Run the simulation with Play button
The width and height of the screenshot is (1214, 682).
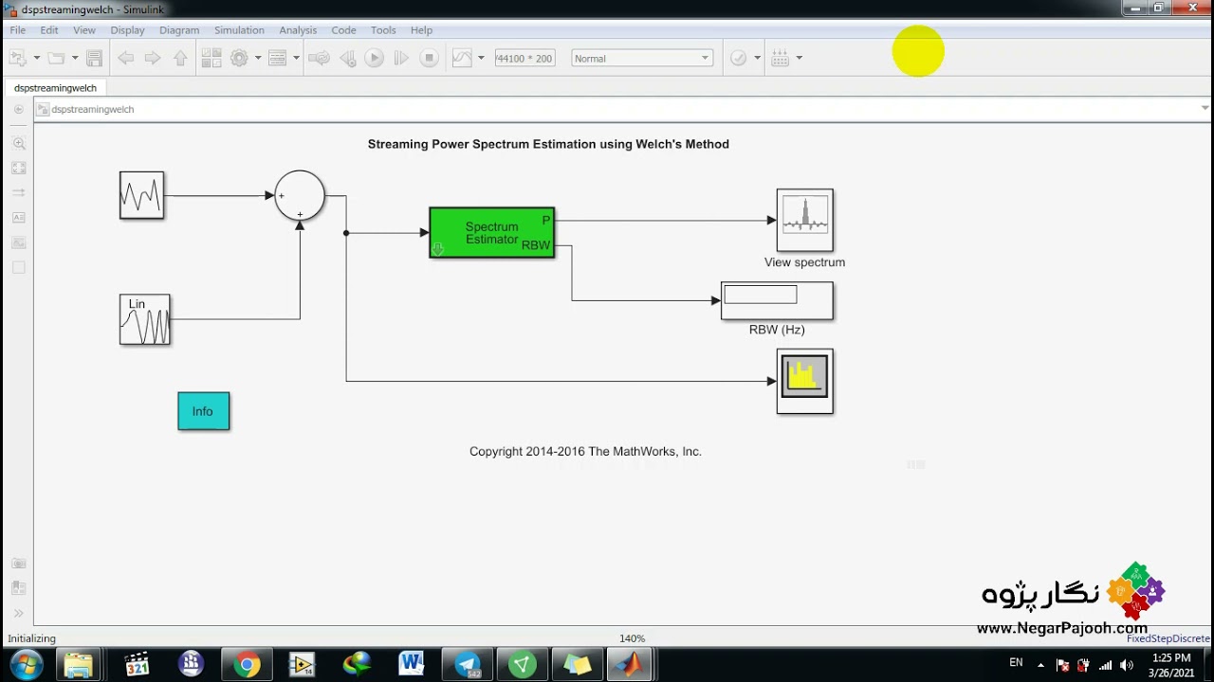click(375, 58)
